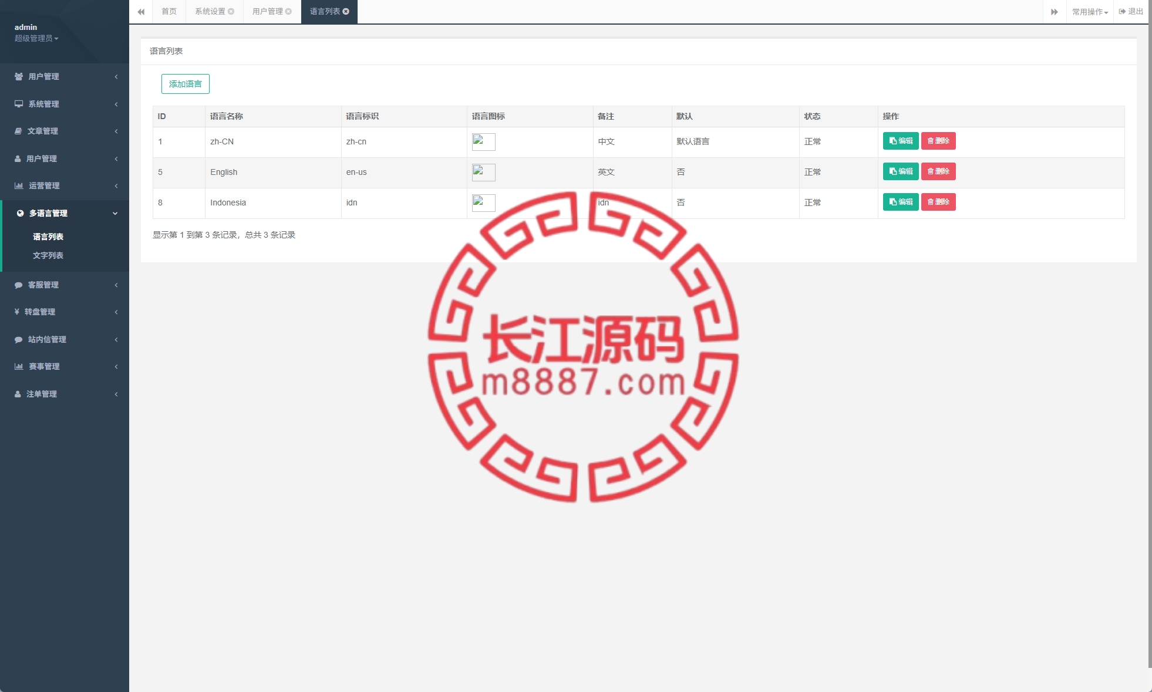The height and width of the screenshot is (692, 1152).
Task: Edit the English language row
Action: point(901,171)
